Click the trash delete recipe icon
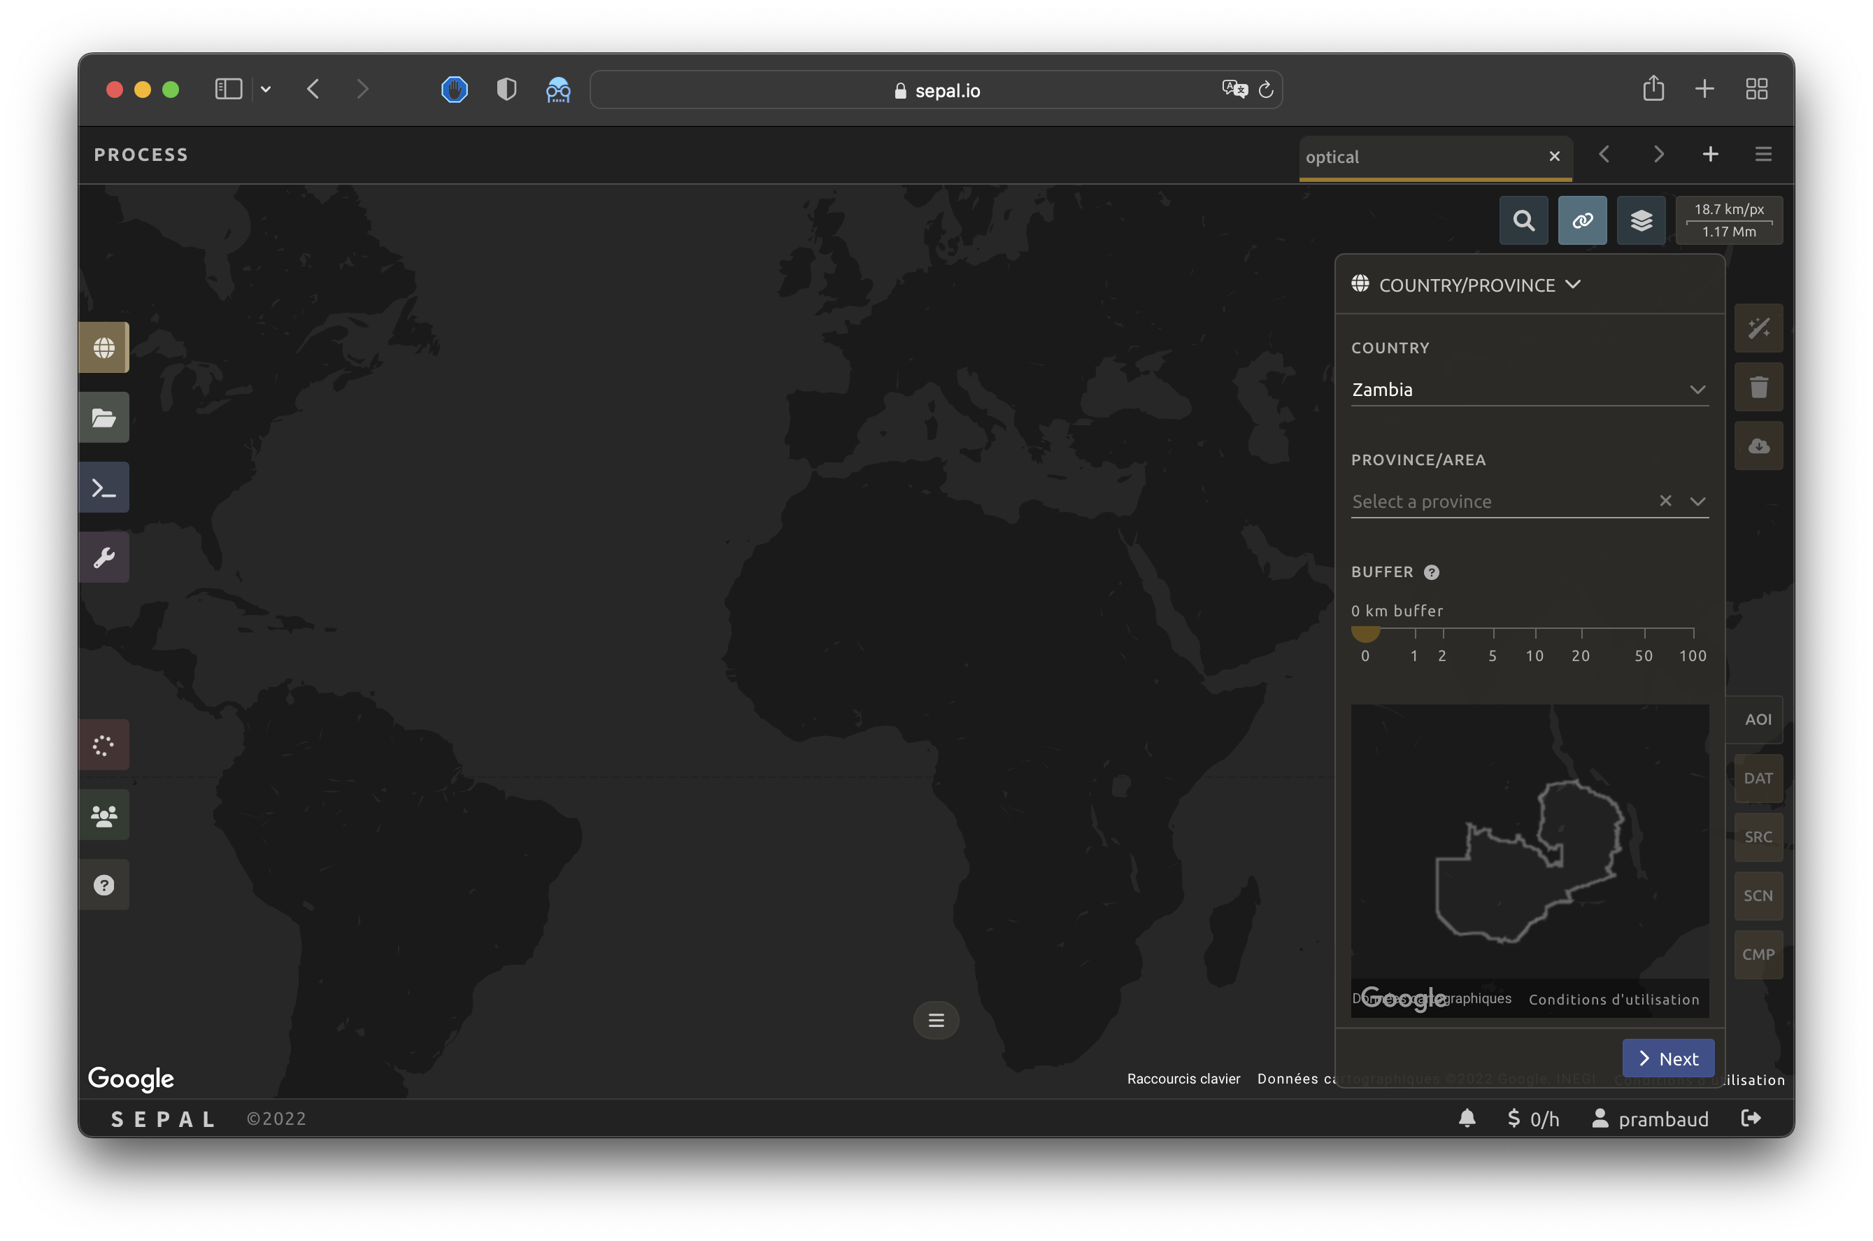This screenshot has width=1873, height=1241. [1758, 387]
